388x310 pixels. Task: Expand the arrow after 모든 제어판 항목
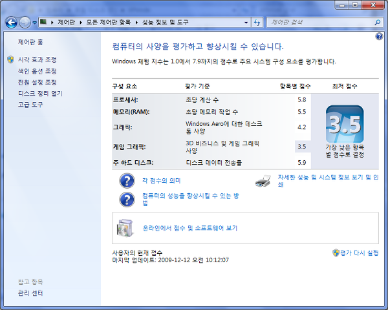136,23
